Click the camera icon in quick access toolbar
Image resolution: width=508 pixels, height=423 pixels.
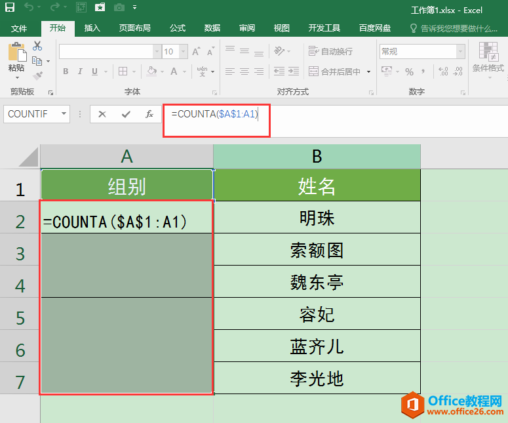pyautogui.click(x=119, y=7)
